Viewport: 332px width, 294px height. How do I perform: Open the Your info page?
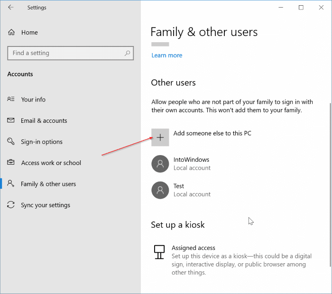click(33, 100)
